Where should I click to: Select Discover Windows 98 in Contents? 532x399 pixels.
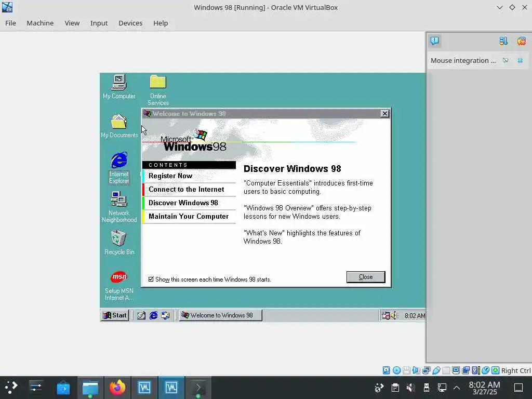point(189,203)
